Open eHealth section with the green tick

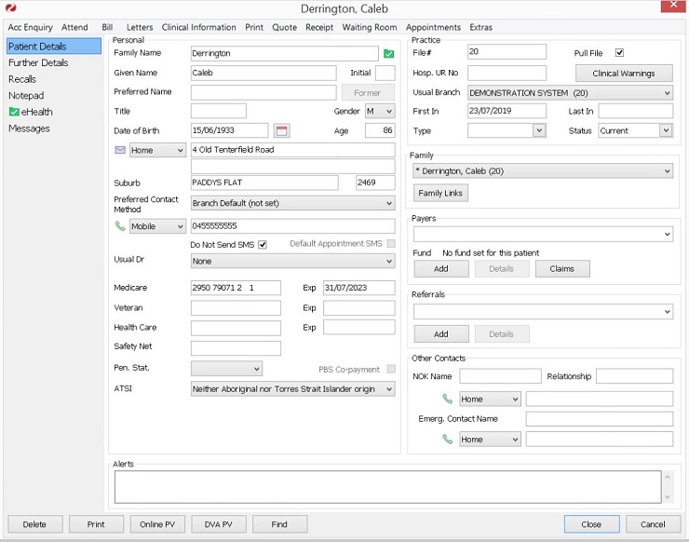pos(31,112)
